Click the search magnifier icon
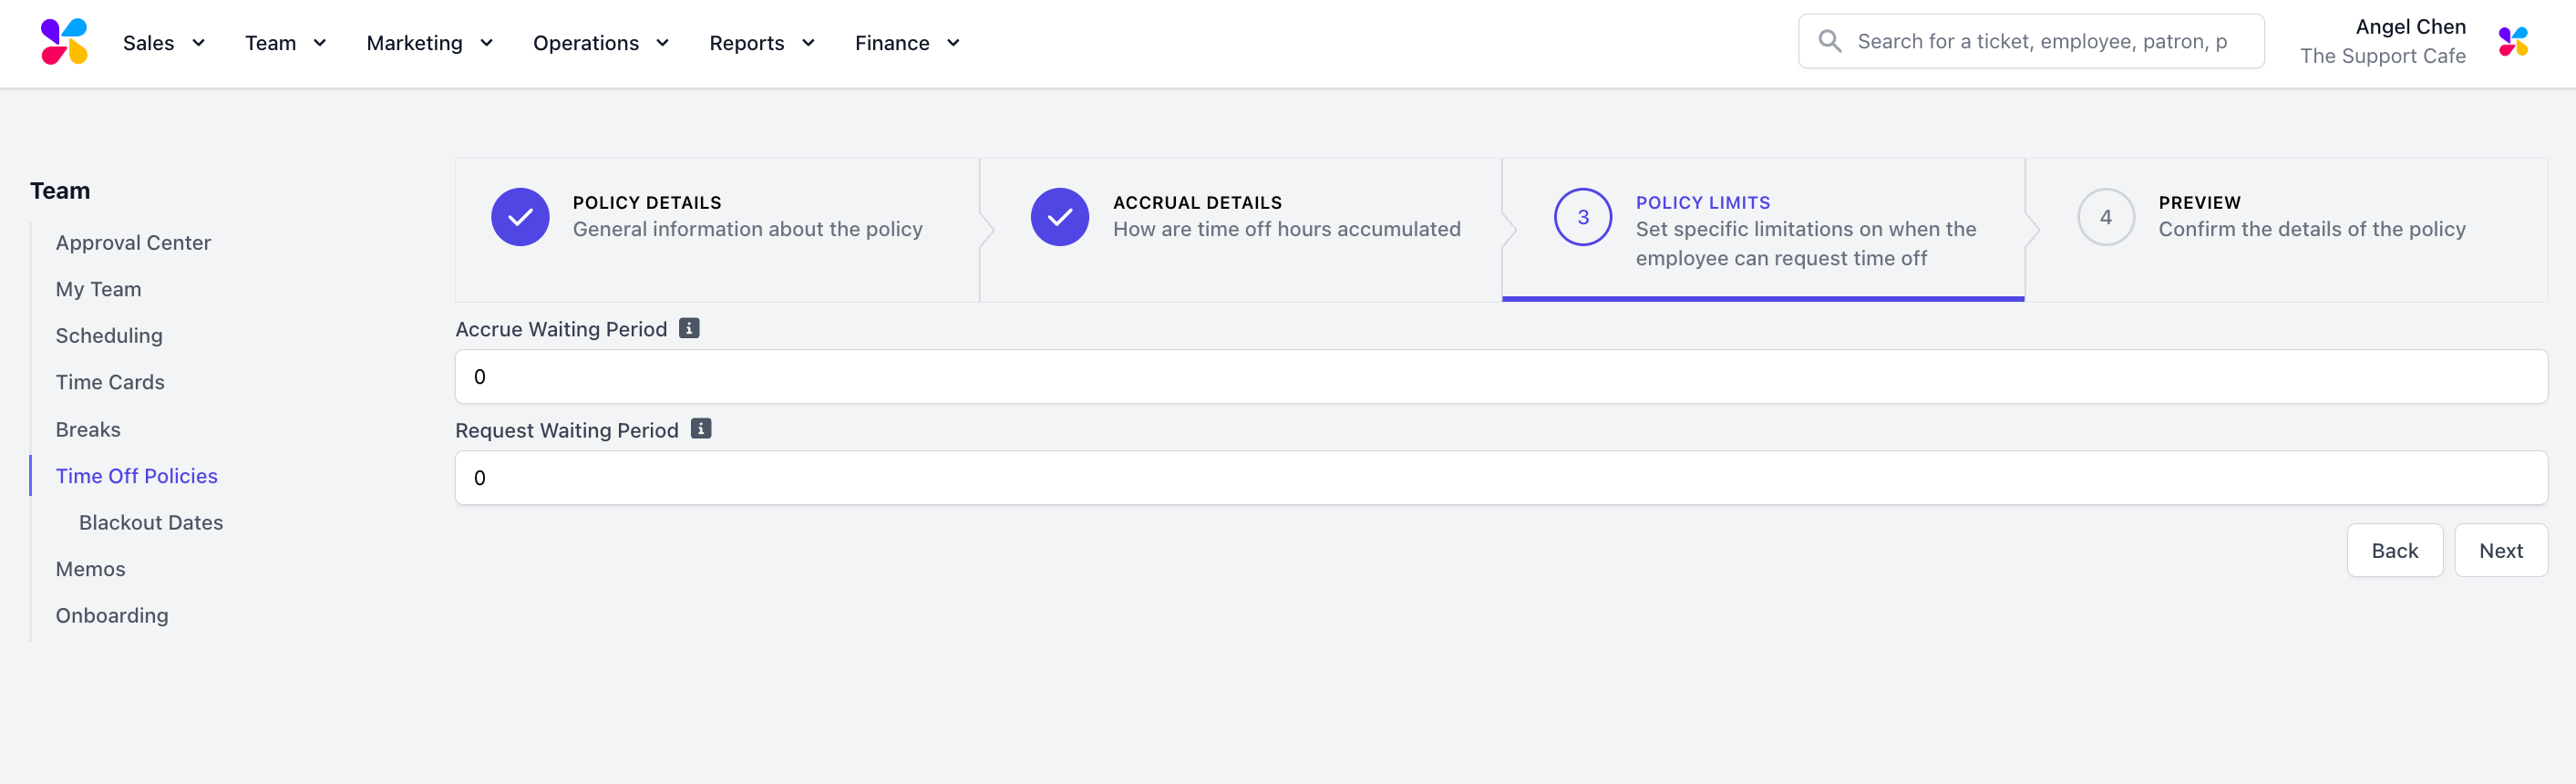 tap(1829, 41)
